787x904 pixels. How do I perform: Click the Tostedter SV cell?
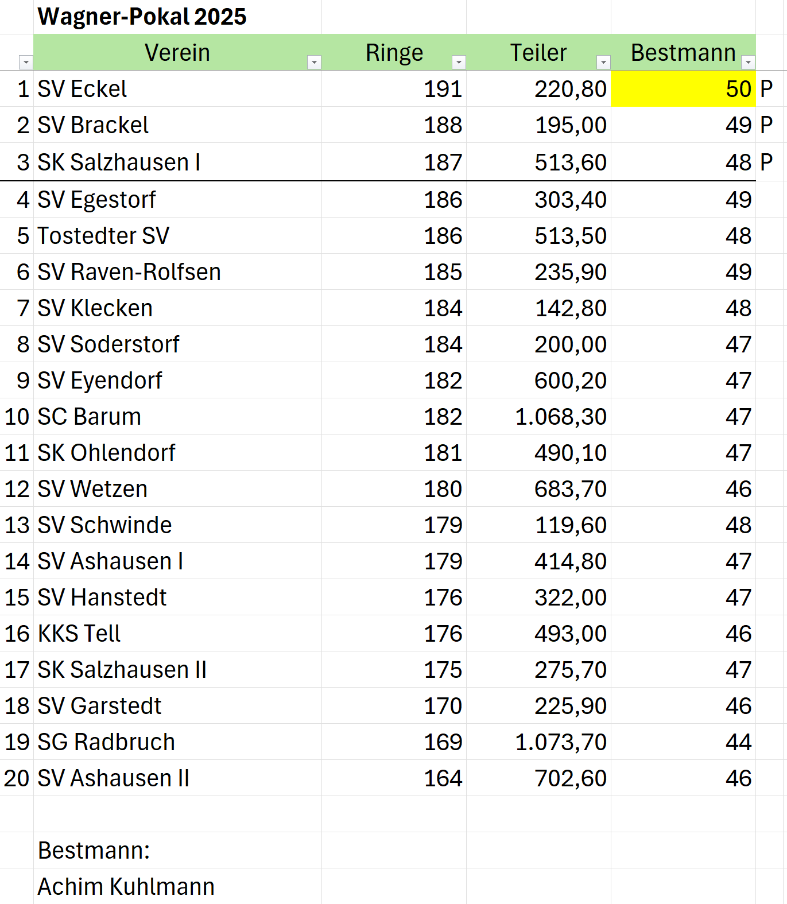point(104,236)
